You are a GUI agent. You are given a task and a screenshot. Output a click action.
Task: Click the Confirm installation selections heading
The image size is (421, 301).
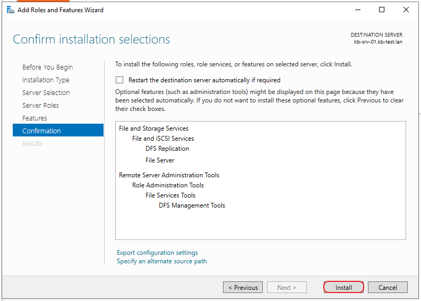click(91, 39)
